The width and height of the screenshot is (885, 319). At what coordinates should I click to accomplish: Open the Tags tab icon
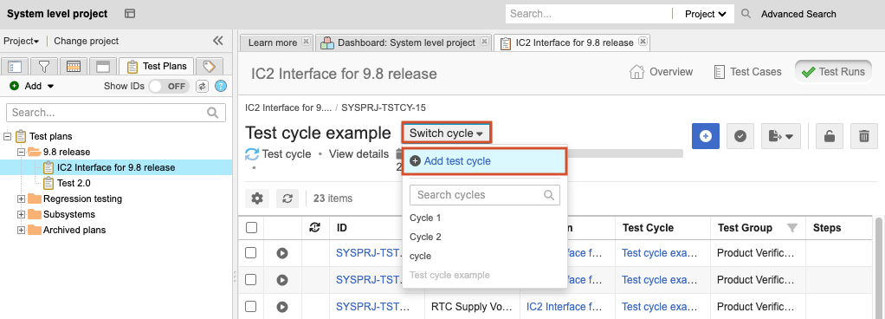click(x=210, y=66)
